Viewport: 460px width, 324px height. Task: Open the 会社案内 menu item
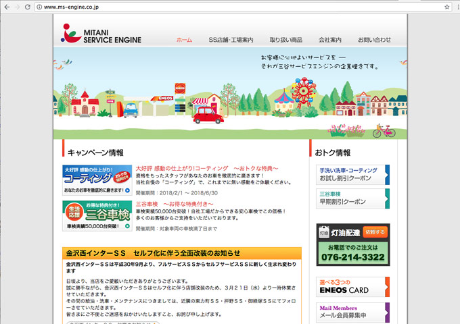click(329, 40)
